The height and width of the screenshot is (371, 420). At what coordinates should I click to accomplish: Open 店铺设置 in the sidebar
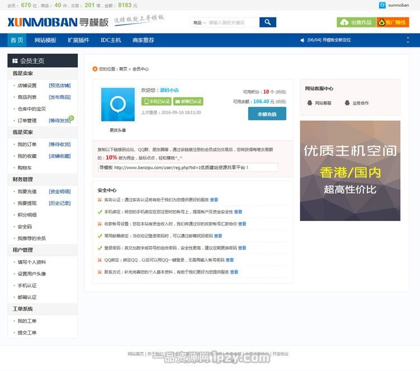pyautogui.click(x=27, y=86)
